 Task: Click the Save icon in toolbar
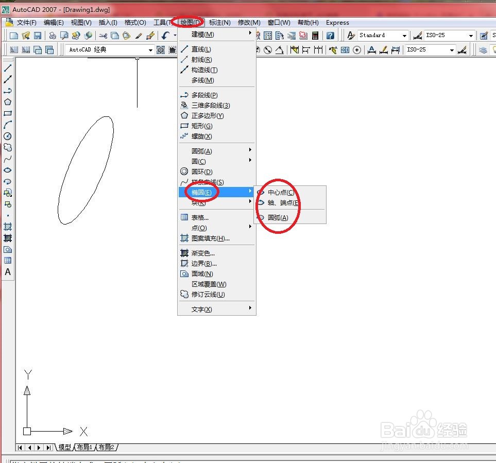click(x=37, y=36)
